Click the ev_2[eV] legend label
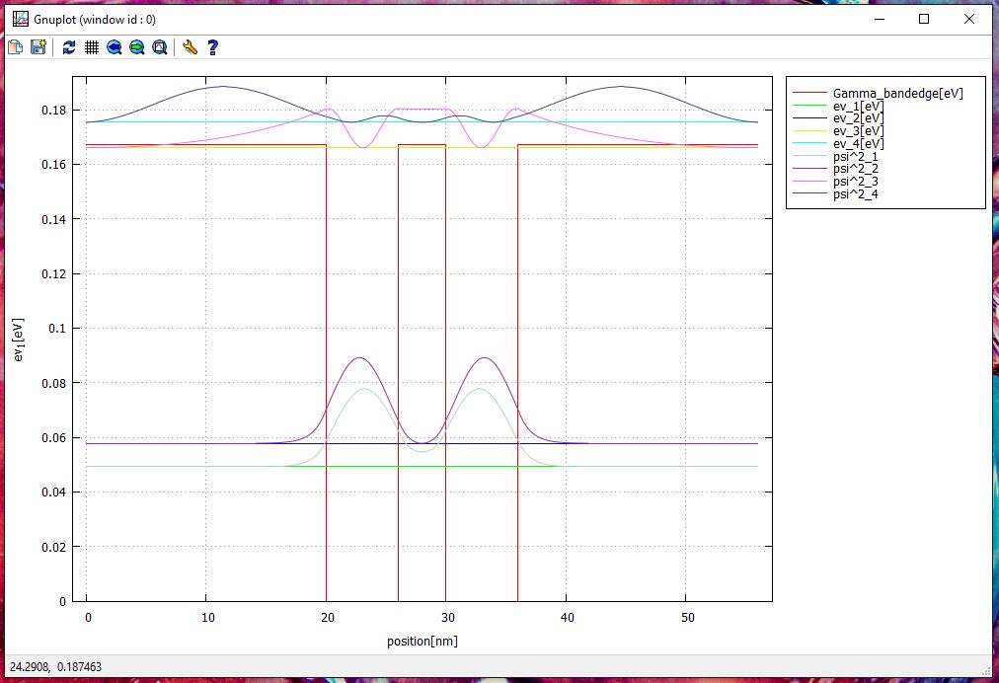The image size is (999, 683). pyautogui.click(x=858, y=118)
